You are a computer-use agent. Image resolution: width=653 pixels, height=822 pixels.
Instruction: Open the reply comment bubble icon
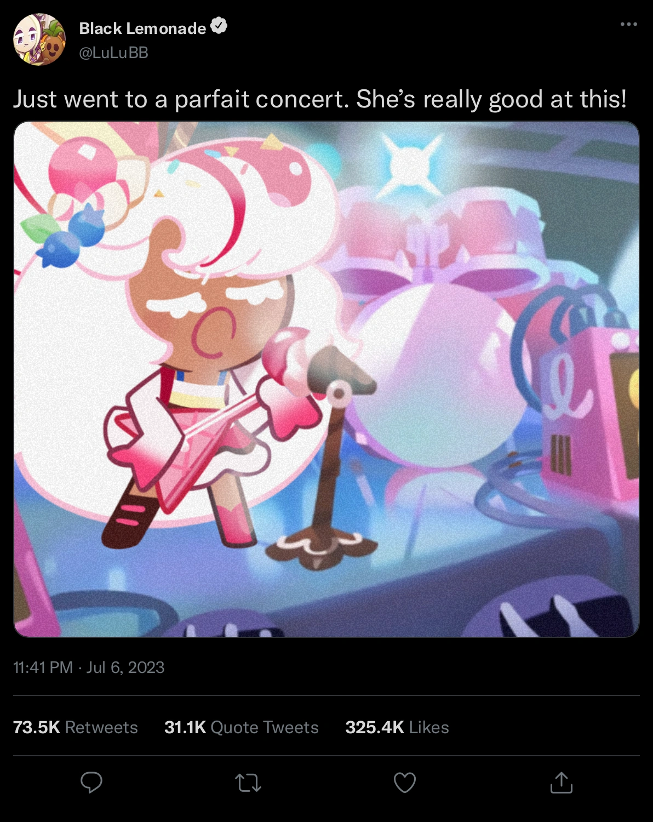pos(91,783)
